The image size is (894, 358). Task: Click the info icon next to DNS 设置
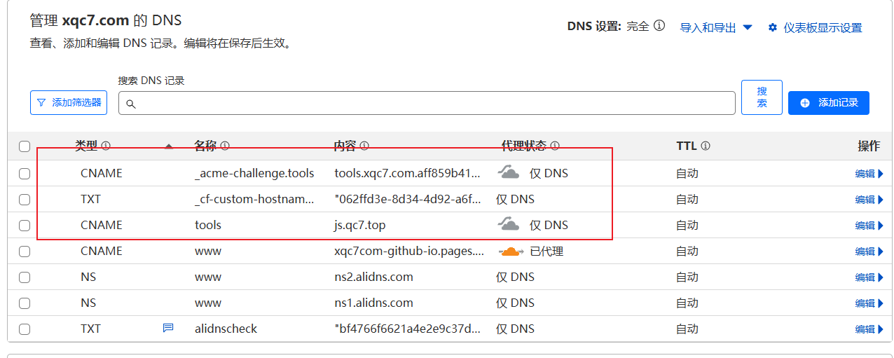pyautogui.click(x=659, y=27)
